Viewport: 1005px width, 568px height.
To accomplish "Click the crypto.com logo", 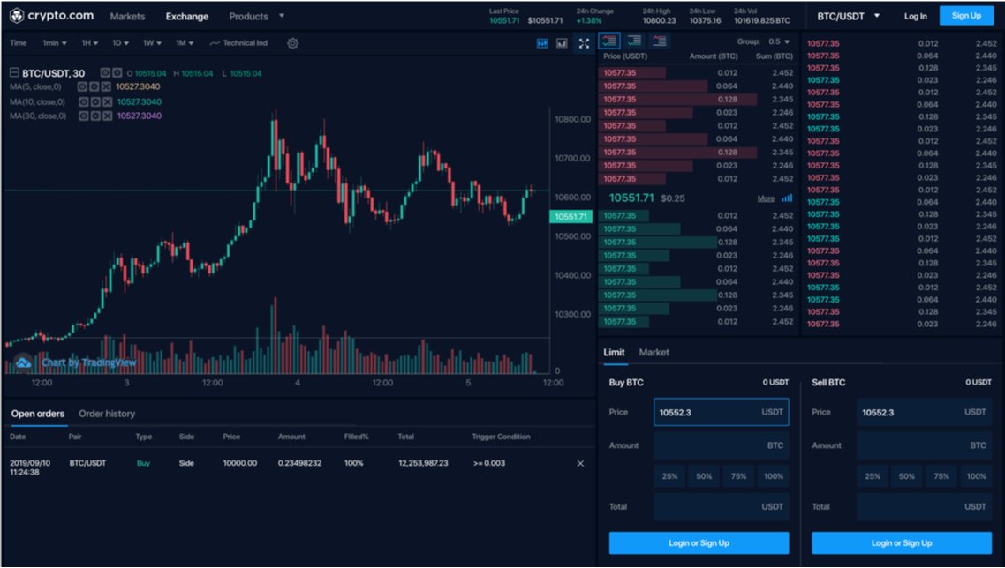I will pos(53,15).
